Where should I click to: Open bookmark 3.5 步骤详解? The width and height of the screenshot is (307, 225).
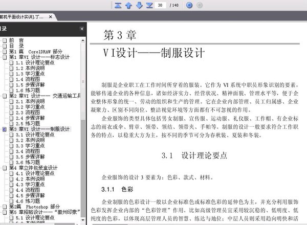pyautogui.click(x=30, y=156)
